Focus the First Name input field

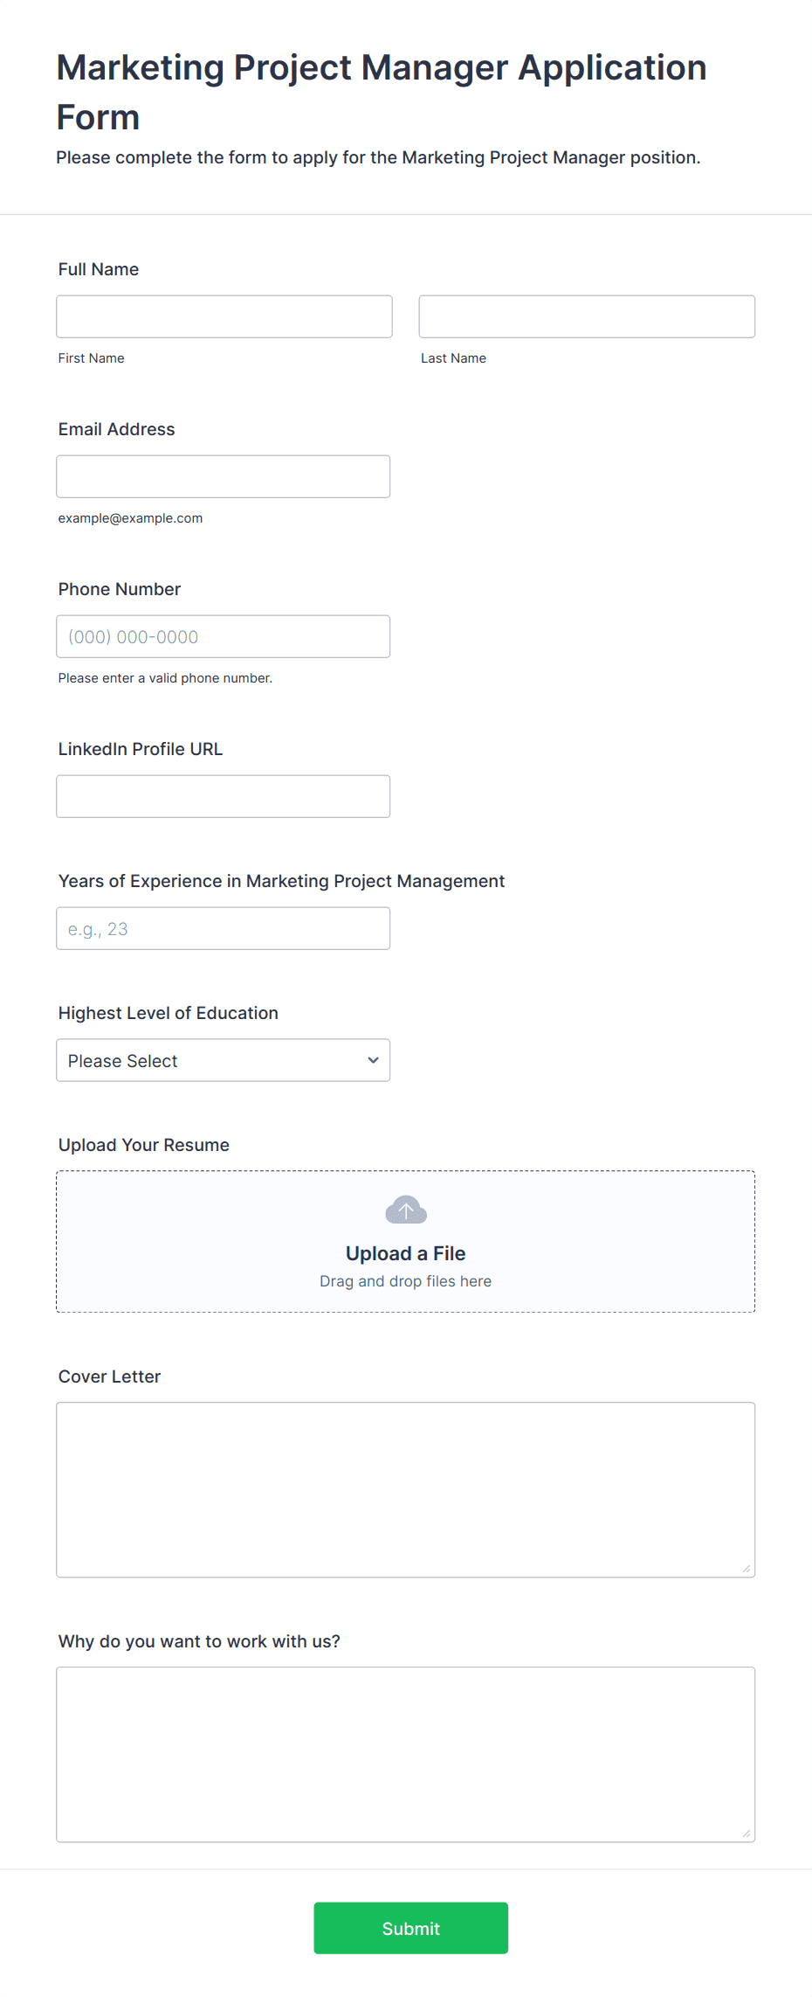[224, 316]
